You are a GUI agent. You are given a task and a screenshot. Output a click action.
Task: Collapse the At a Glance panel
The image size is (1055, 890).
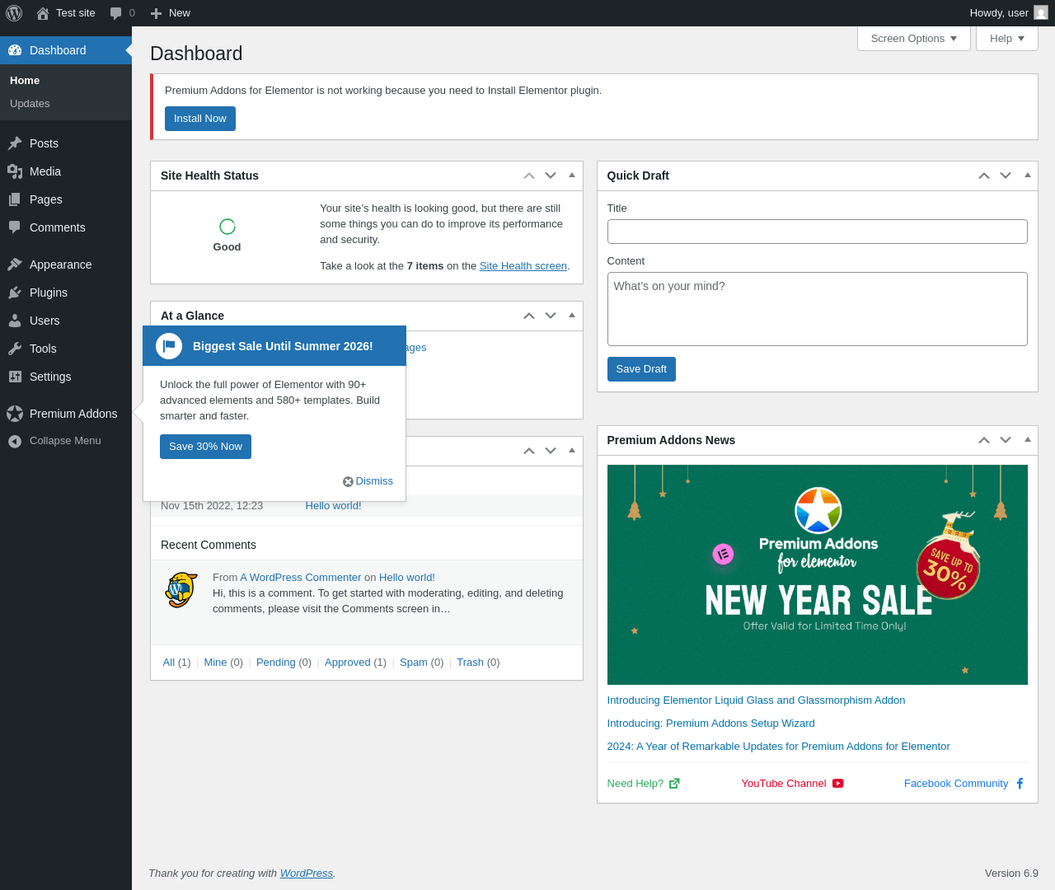pos(572,316)
